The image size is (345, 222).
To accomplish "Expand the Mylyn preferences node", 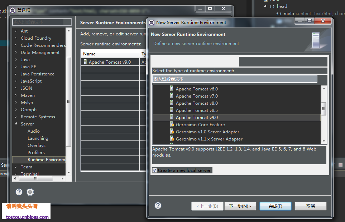I will pos(16,102).
